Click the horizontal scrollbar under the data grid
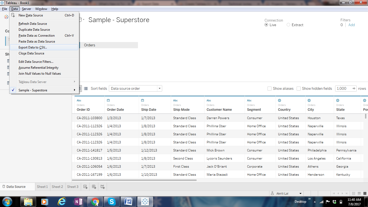Viewport: 368px width, 207px height. pyautogui.click(x=134, y=180)
